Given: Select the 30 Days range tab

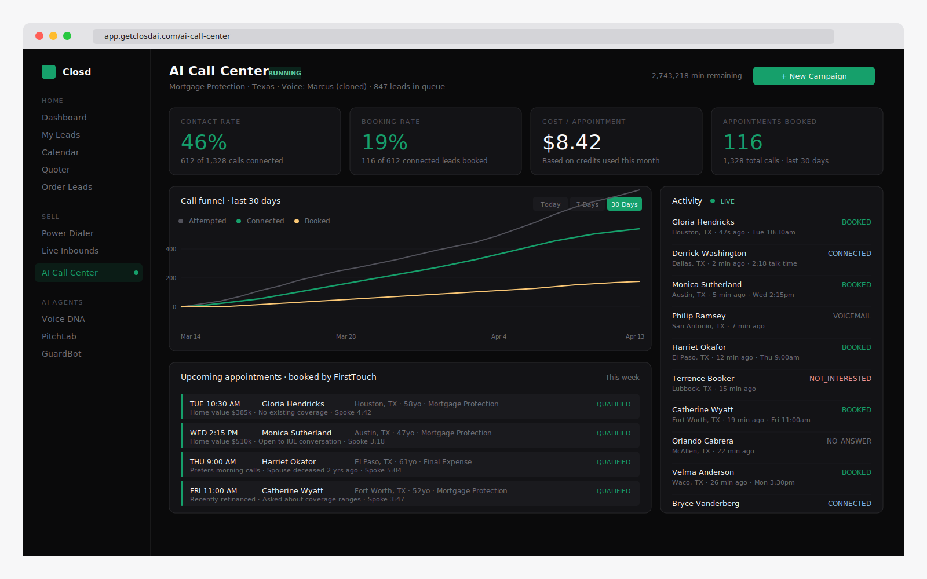Looking at the screenshot, I should [624, 204].
